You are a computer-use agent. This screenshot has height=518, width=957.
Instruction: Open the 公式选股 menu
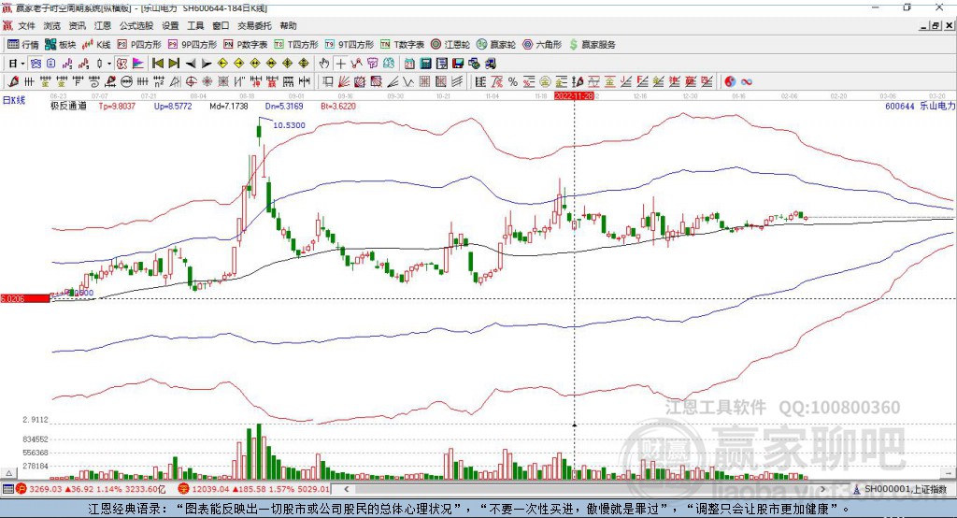click(135, 26)
